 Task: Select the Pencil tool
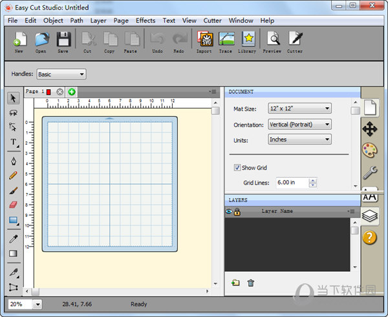pos(13,176)
